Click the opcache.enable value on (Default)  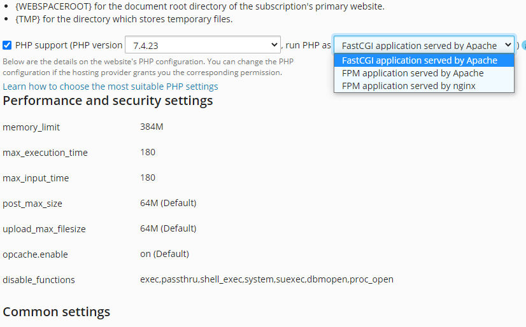[164, 254]
